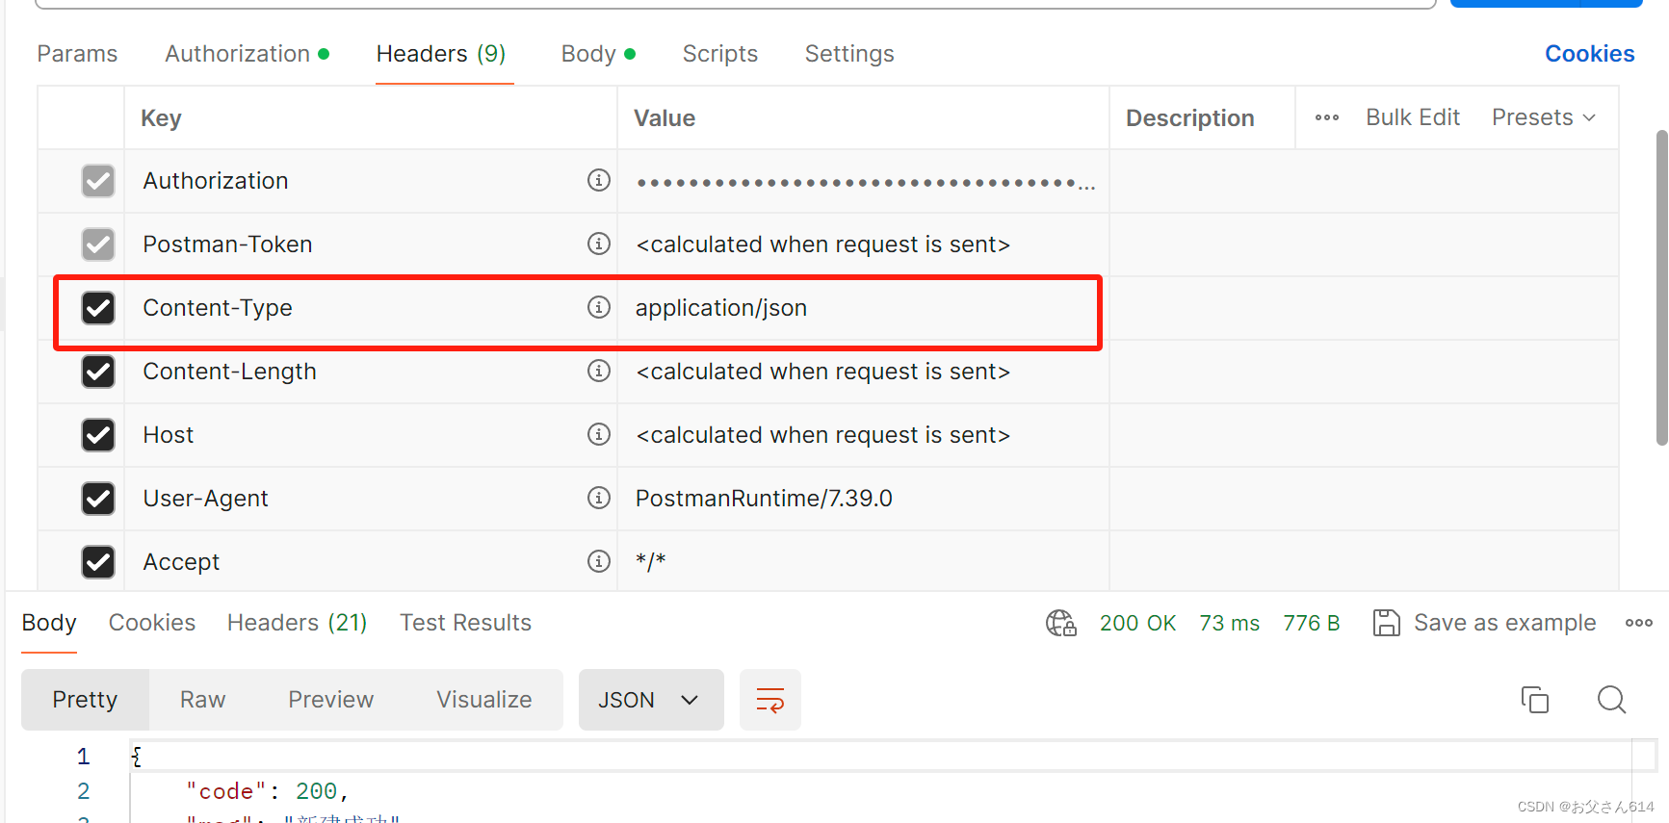Click the Save as example floppy icon

click(x=1387, y=623)
